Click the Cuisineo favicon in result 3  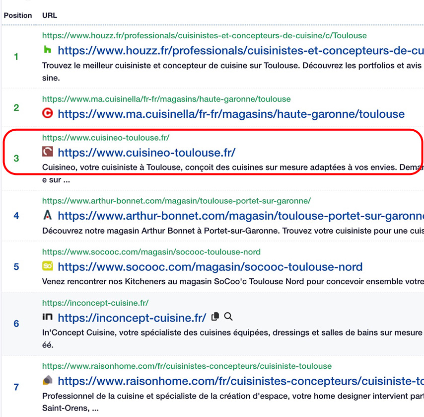tap(47, 152)
